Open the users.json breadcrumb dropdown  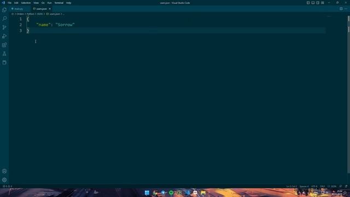[53, 14]
